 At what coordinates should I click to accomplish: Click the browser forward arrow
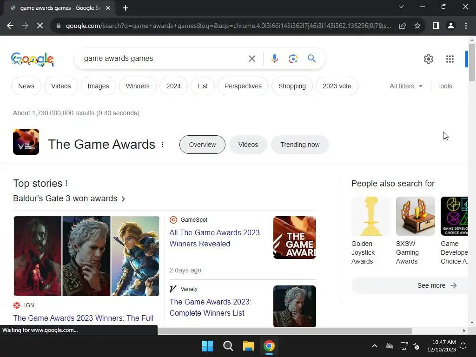pyautogui.click(x=25, y=26)
